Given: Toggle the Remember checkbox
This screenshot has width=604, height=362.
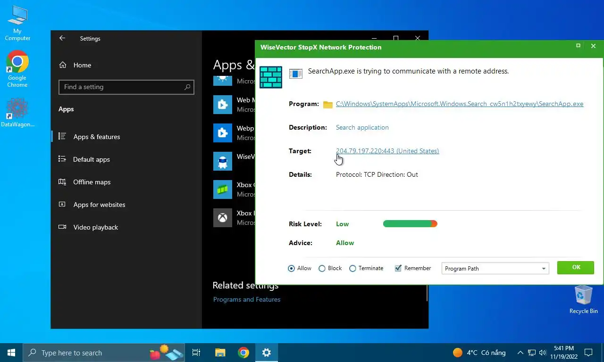Looking at the screenshot, I should click(398, 268).
